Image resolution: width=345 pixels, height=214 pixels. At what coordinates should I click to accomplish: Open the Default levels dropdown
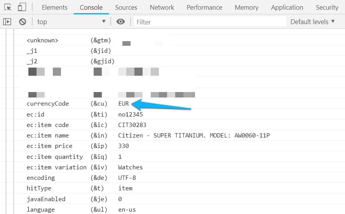312,22
